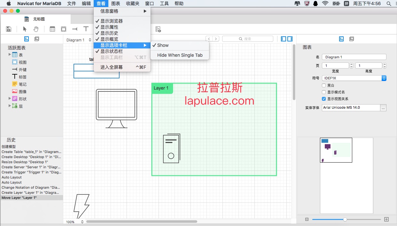Click the 视图 icon in the tree
The image size is (397, 226).
tap(15, 62)
